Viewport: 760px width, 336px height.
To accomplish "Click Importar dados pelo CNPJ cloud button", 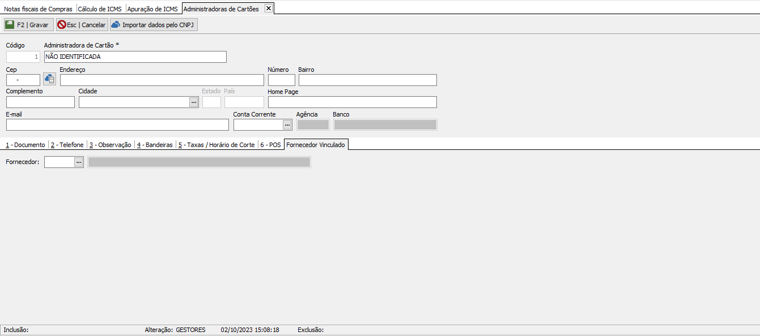I will pos(154,25).
